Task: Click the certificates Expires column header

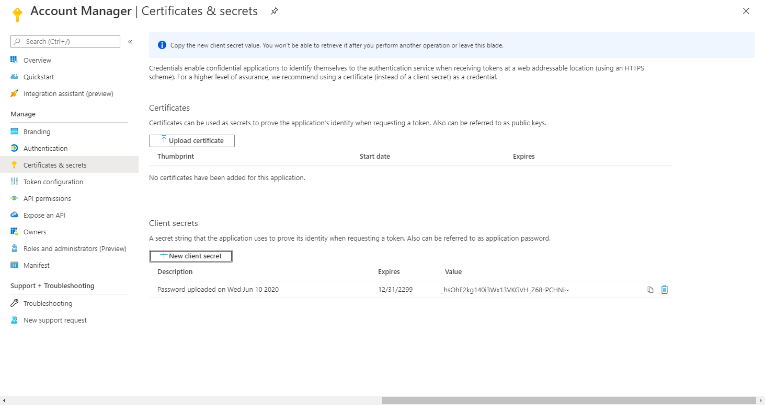Action: [x=524, y=156]
